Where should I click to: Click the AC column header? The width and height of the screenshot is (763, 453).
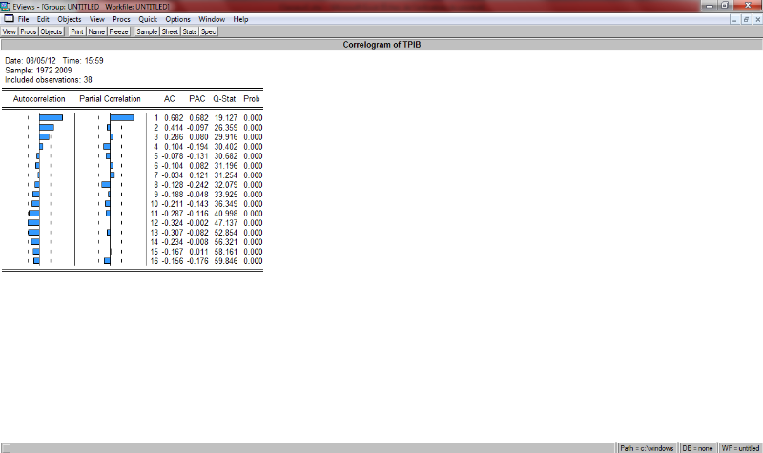point(169,99)
